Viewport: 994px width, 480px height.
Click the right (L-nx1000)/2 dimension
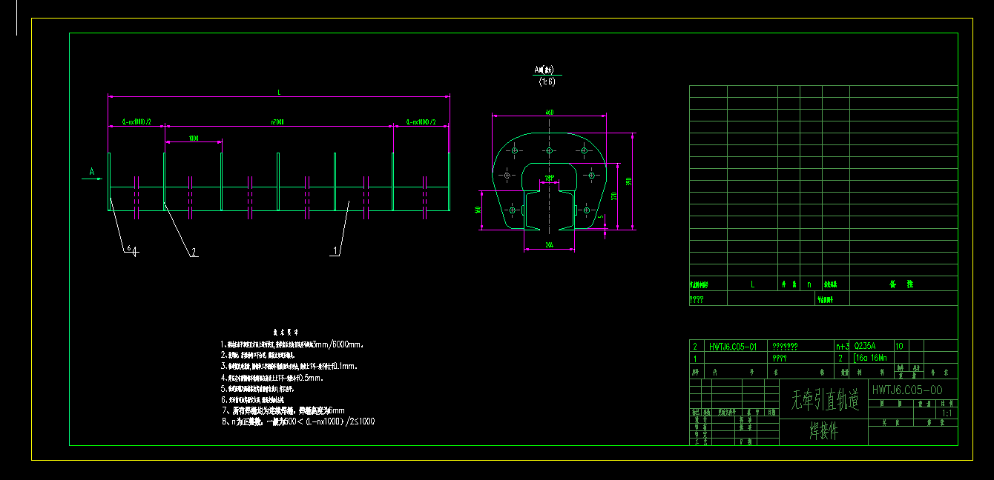pos(421,121)
